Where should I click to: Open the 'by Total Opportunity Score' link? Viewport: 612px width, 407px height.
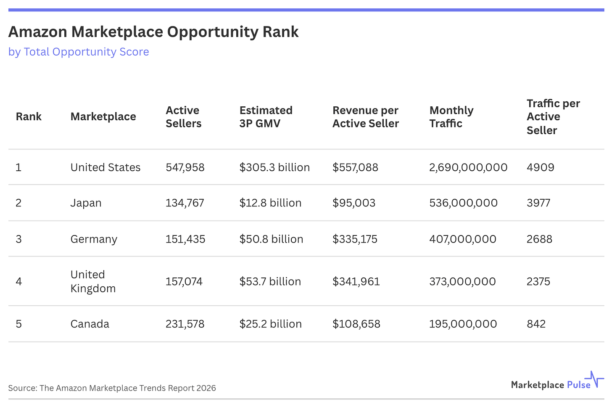(x=78, y=52)
